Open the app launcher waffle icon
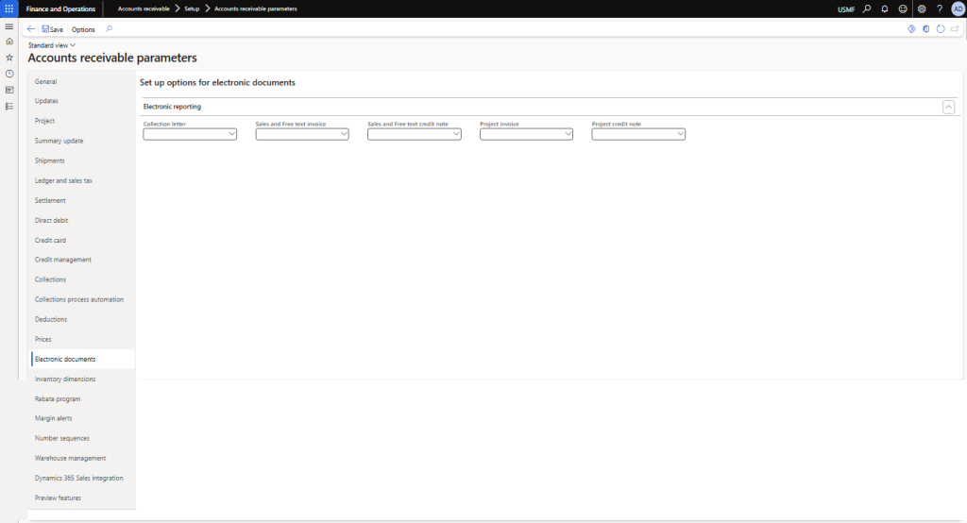 8,8
